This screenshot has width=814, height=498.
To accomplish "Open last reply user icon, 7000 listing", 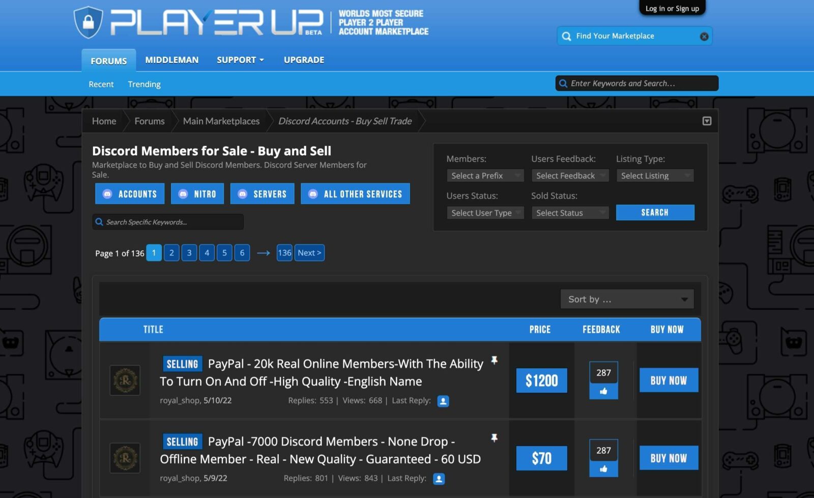I will (439, 479).
